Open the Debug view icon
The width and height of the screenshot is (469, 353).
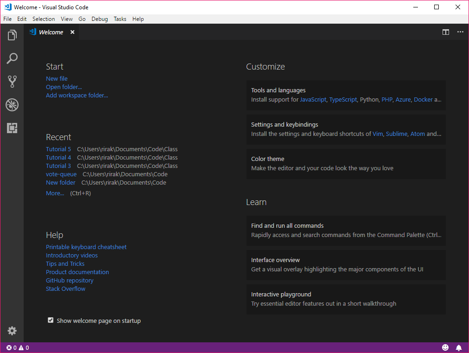coord(12,104)
